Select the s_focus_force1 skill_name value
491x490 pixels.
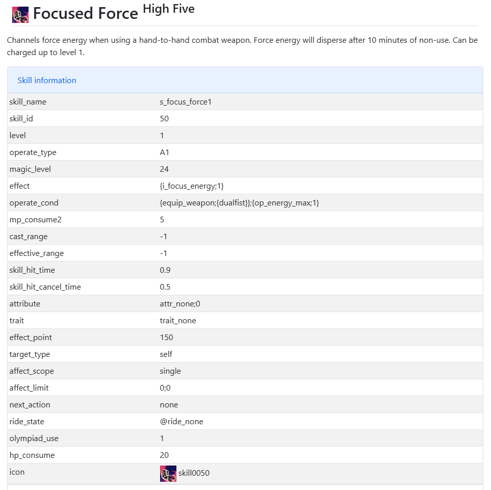186,102
